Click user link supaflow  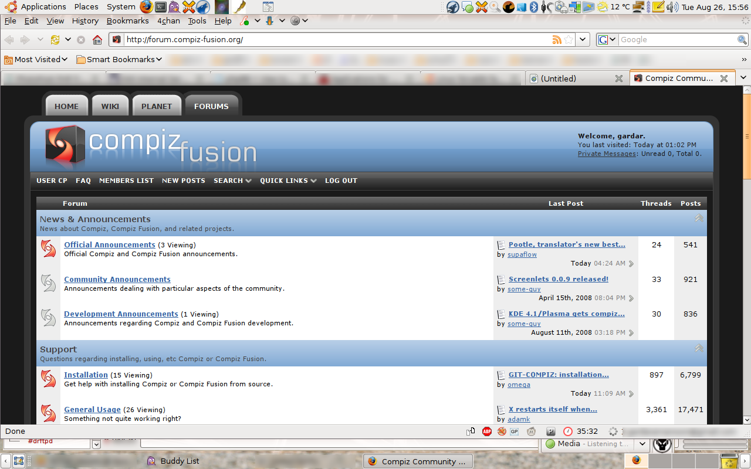tap(522, 254)
